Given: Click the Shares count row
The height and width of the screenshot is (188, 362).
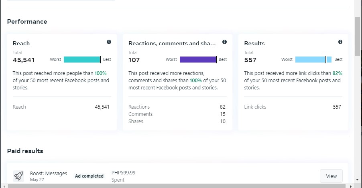Looking at the screenshot, I should coord(177,121).
